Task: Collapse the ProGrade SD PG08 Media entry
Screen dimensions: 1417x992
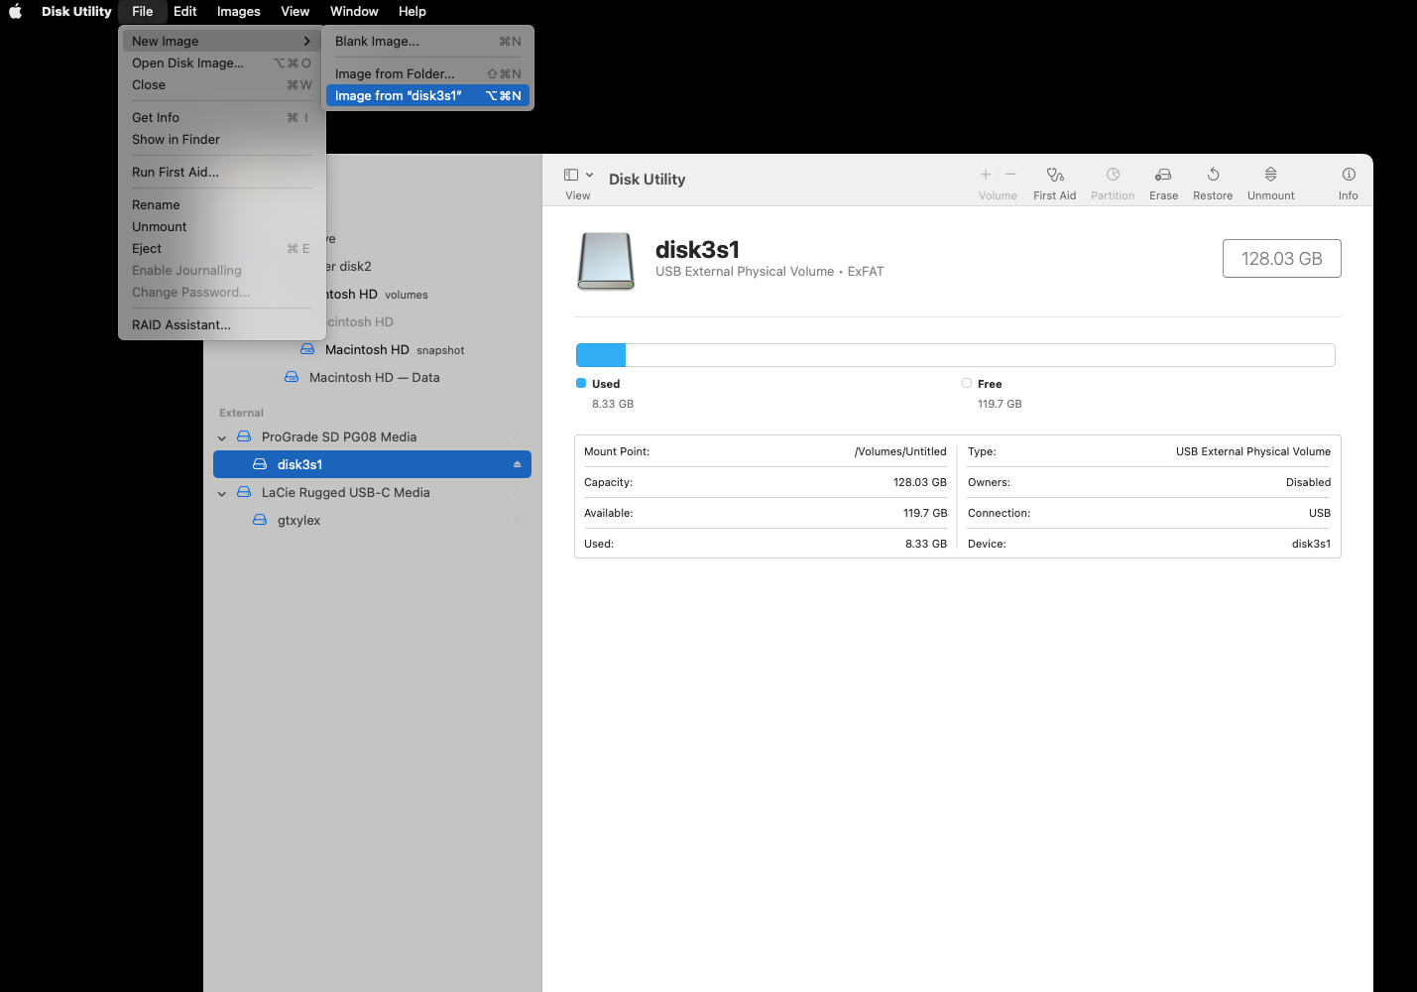Action: click(221, 436)
